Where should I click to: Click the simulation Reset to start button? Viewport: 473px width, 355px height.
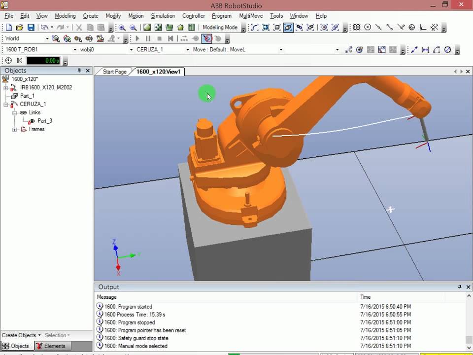170,38
